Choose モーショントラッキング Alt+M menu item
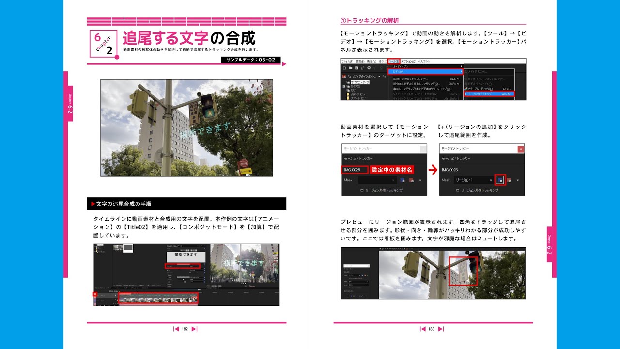620x349 pixels. click(490, 94)
